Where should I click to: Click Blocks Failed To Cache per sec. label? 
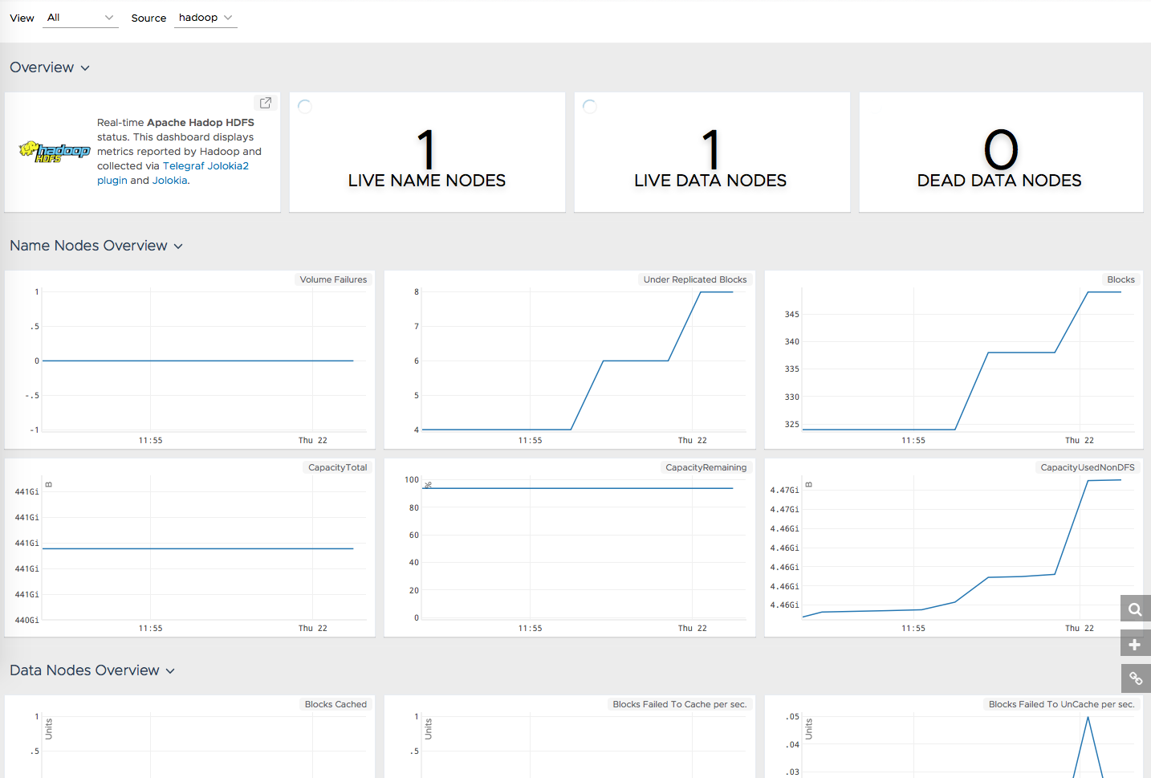coord(680,704)
